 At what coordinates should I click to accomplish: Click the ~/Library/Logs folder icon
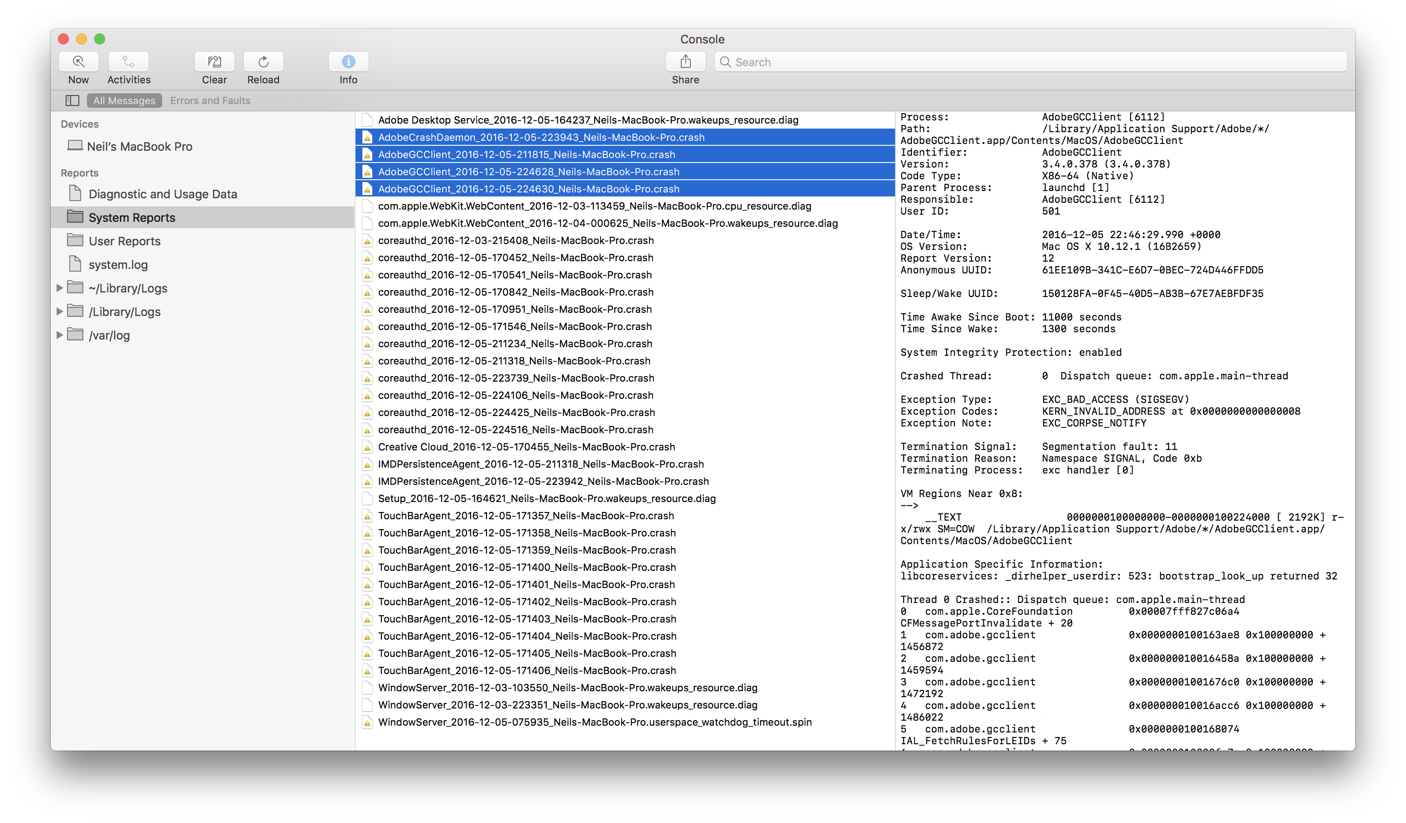click(x=75, y=287)
